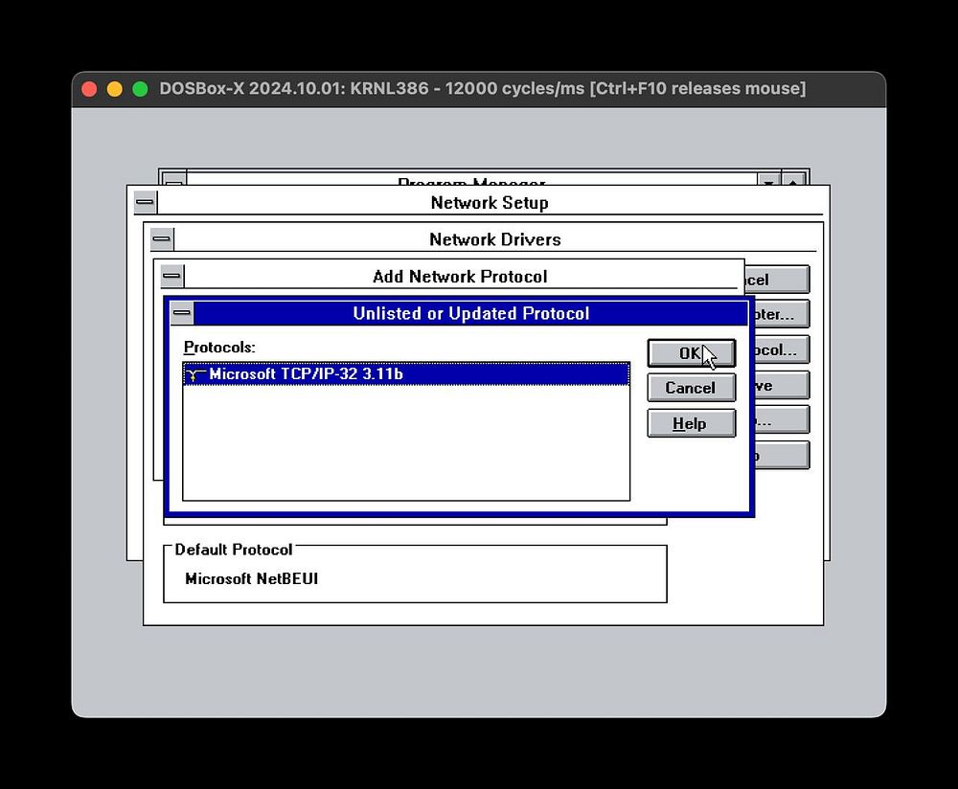The height and width of the screenshot is (789, 958).
Task: Click the Program Manager minimize arrow
Action: coord(768,180)
